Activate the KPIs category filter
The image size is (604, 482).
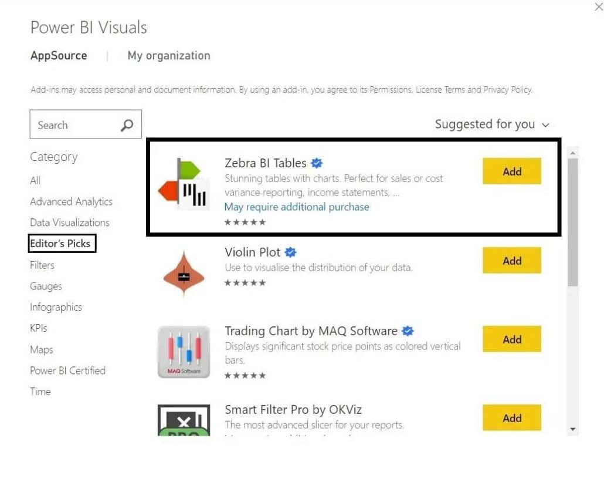tap(38, 328)
